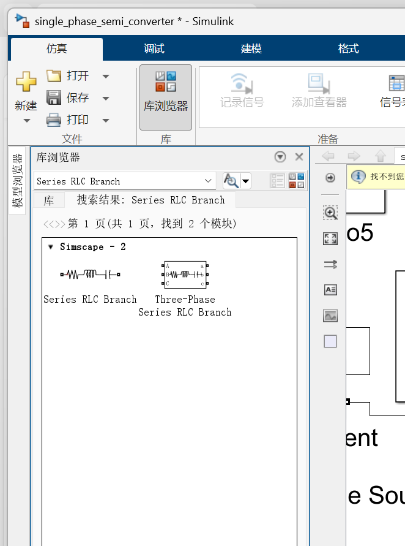This screenshot has height=546, width=405.
Task: Select the Zoom In tool in the palette
Action: (x=330, y=213)
